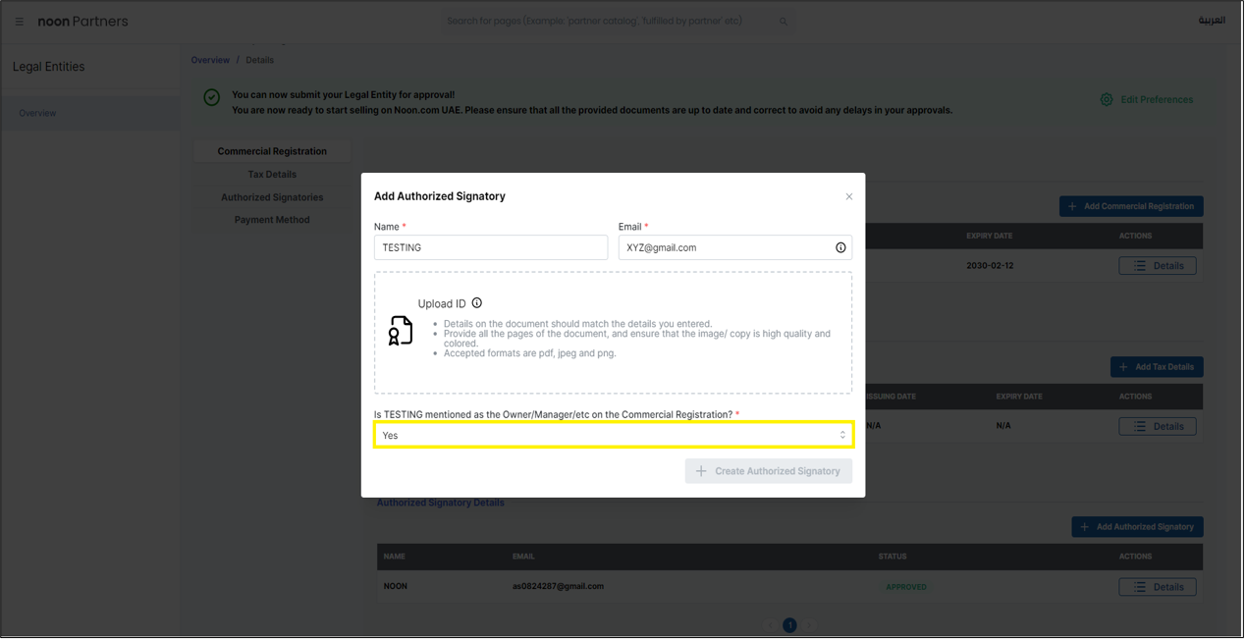Click the info icon next to Upload ID label
Viewport: 1246px width, 640px height.
point(478,302)
